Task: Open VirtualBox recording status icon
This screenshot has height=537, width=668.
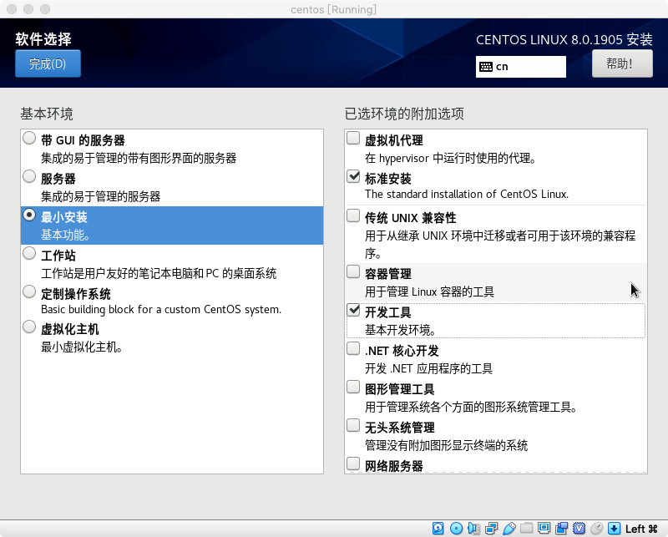Action: pos(561,529)
